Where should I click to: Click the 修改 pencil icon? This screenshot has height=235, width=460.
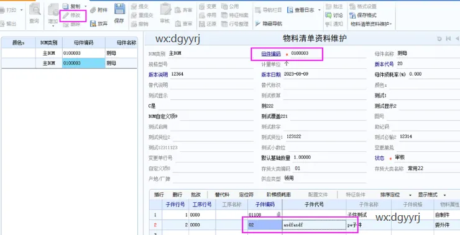[x=65, y=16]
